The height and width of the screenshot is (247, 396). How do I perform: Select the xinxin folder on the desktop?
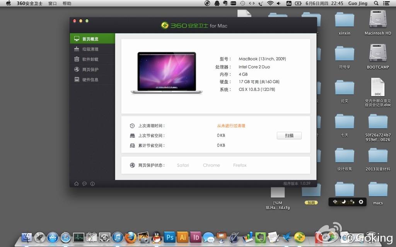coord(345,24)
